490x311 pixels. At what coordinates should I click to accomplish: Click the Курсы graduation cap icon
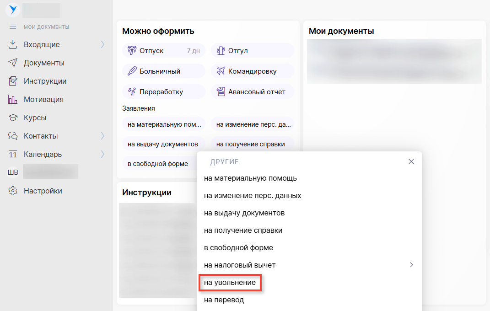coord(13,118)
